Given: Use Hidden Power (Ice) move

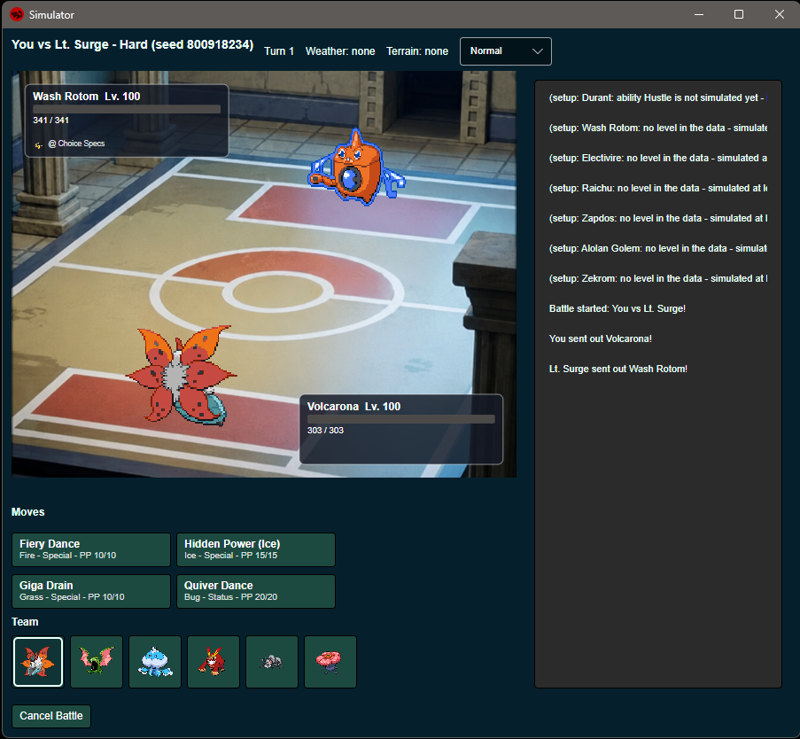Looking at the screenshot, I should [x=256, y=549].
